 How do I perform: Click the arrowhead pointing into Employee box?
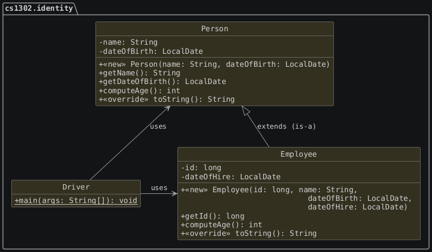pos(174,194)
